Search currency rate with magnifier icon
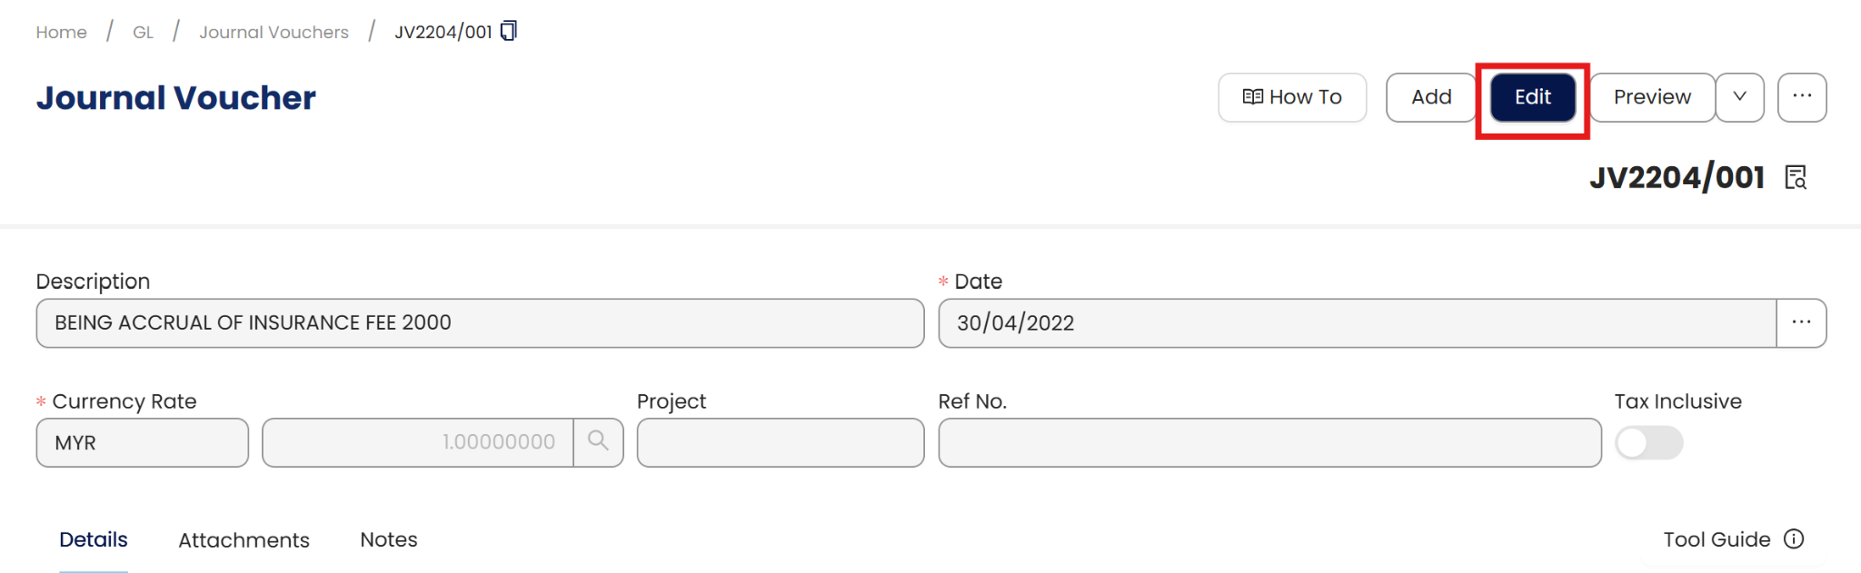 coord(598,442)
